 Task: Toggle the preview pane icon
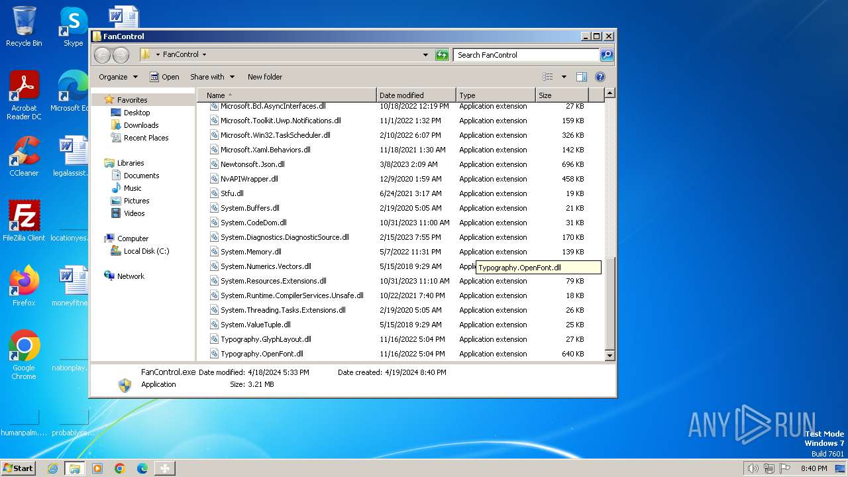coord(581,77)
